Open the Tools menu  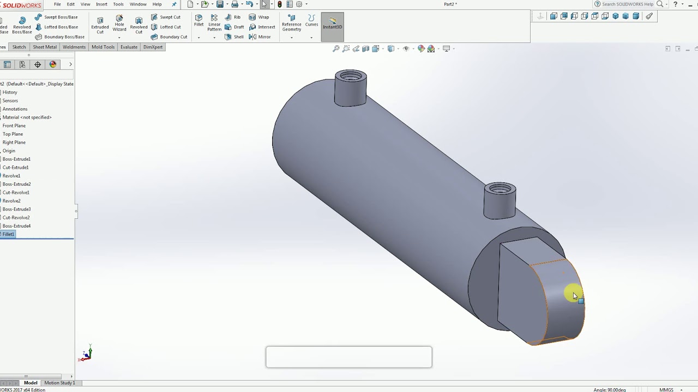(x=118, y=4)
